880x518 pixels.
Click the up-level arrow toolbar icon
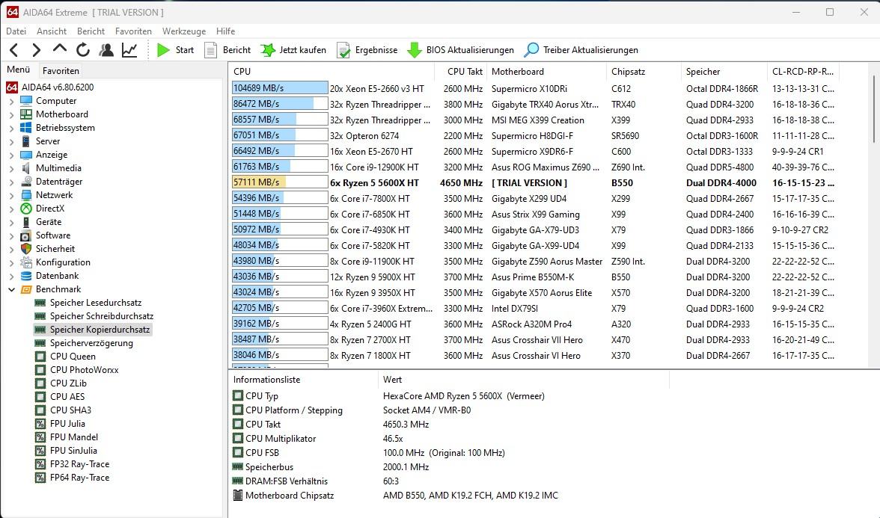[60, 49]
